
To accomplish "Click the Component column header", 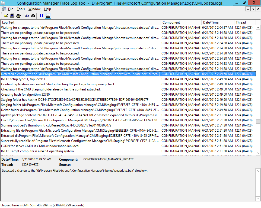I will pos(181,22).
